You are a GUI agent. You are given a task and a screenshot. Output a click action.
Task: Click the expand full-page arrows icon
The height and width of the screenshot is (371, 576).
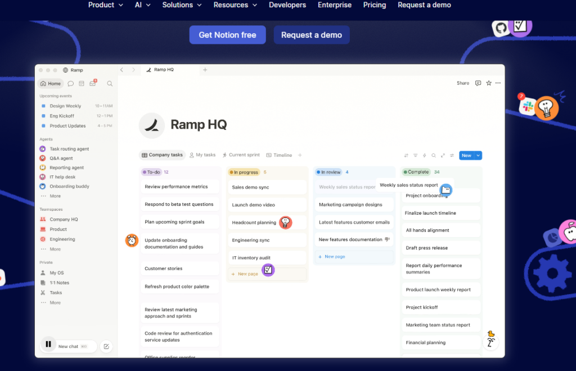(443, 155)
